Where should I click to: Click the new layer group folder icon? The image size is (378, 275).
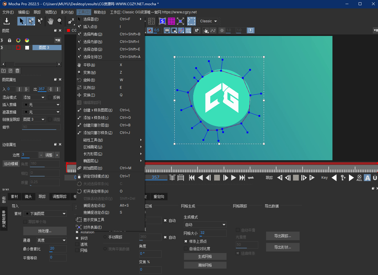(x=3, y=71)
